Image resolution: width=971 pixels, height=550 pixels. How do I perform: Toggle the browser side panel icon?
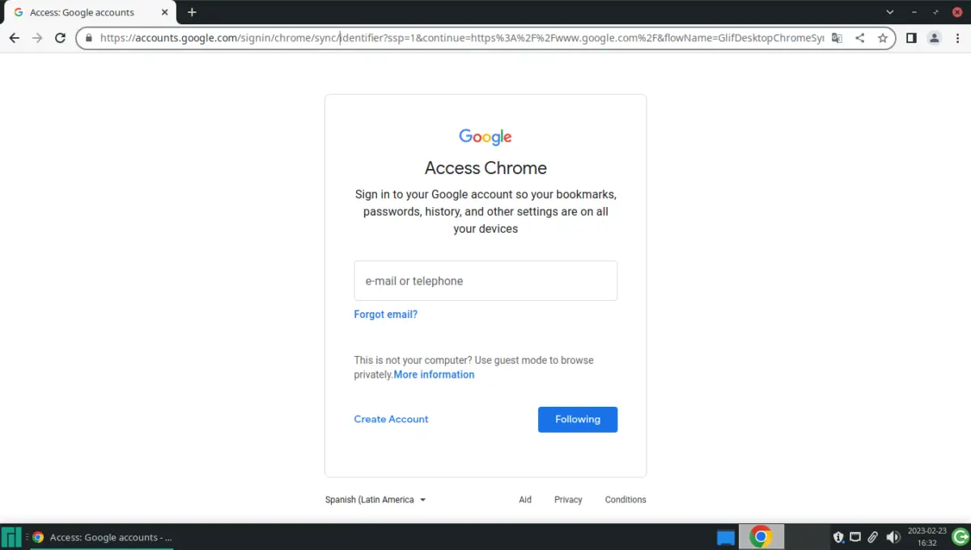point(911,38)
